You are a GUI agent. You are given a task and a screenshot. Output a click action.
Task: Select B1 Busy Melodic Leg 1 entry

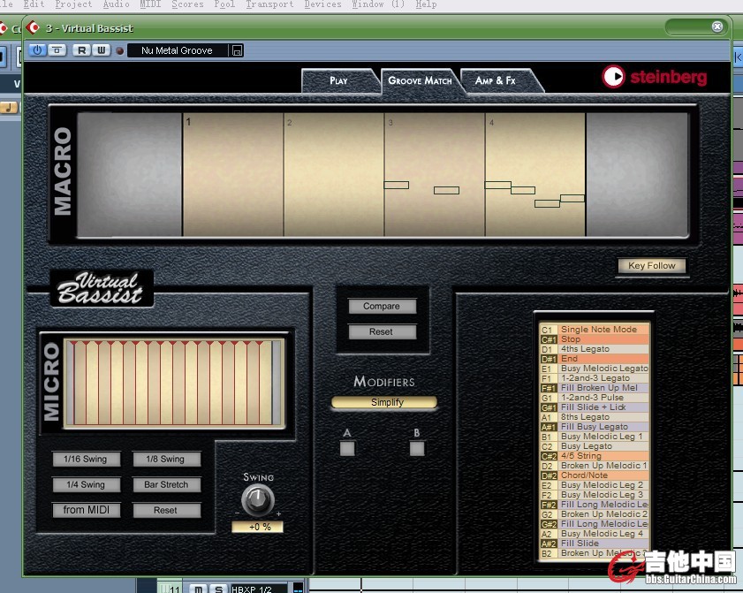pyautogui.click(x=595, y=437)
